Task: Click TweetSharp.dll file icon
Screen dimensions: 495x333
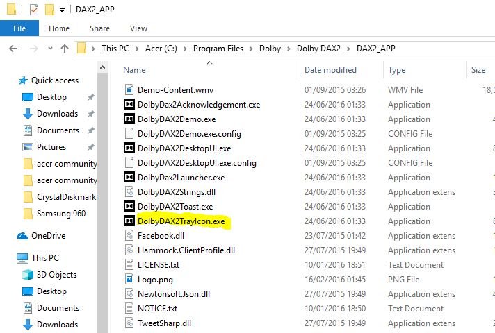Action: pyautogui.click(x=129, y=323)
